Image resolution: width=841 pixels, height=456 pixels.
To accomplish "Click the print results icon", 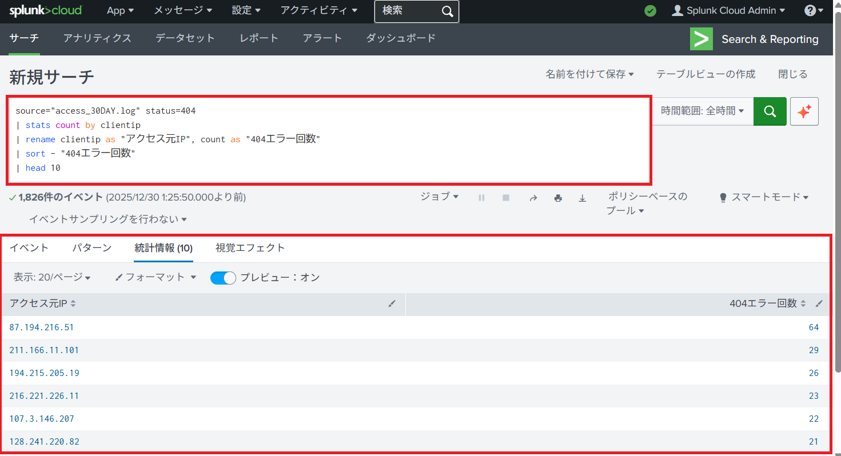I will 558,198.
